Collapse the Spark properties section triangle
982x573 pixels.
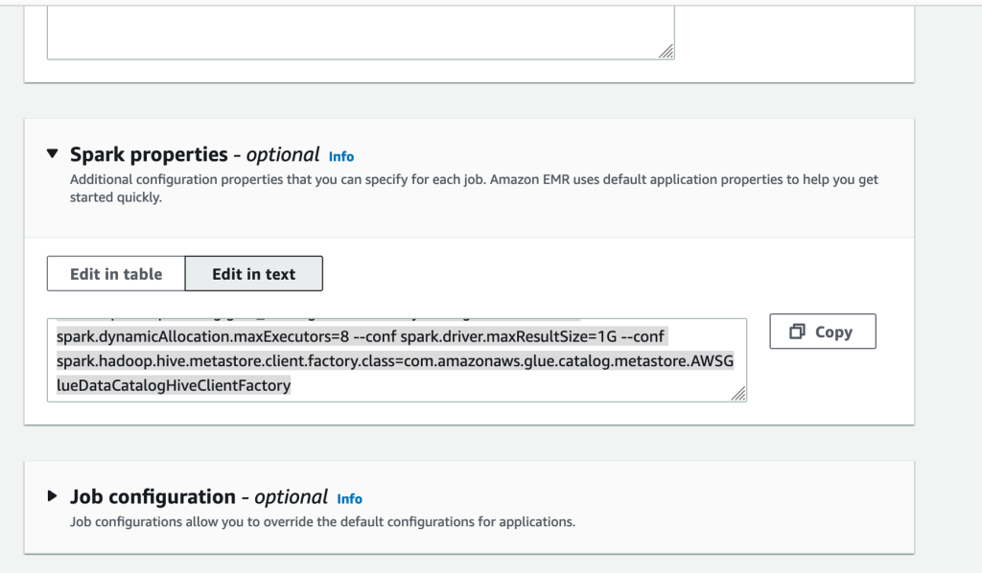(x=53, y=154)
